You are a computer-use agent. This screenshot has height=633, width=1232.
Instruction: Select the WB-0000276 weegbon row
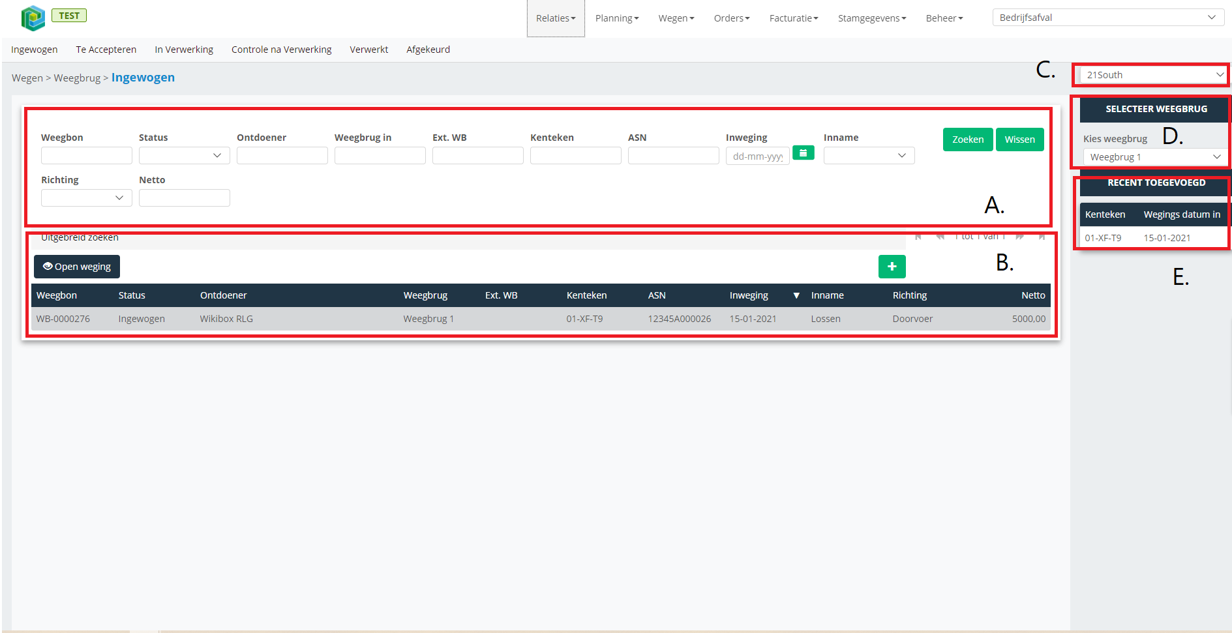point(541,319)
